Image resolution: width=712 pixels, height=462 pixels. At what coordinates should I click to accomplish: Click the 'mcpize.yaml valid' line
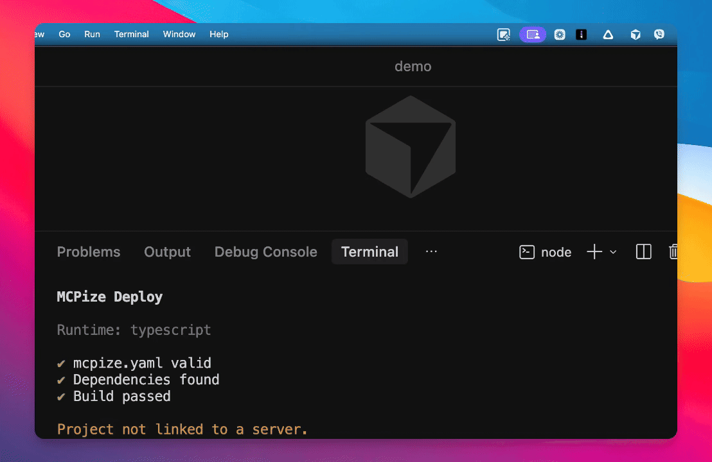click(x=134, y=363)
